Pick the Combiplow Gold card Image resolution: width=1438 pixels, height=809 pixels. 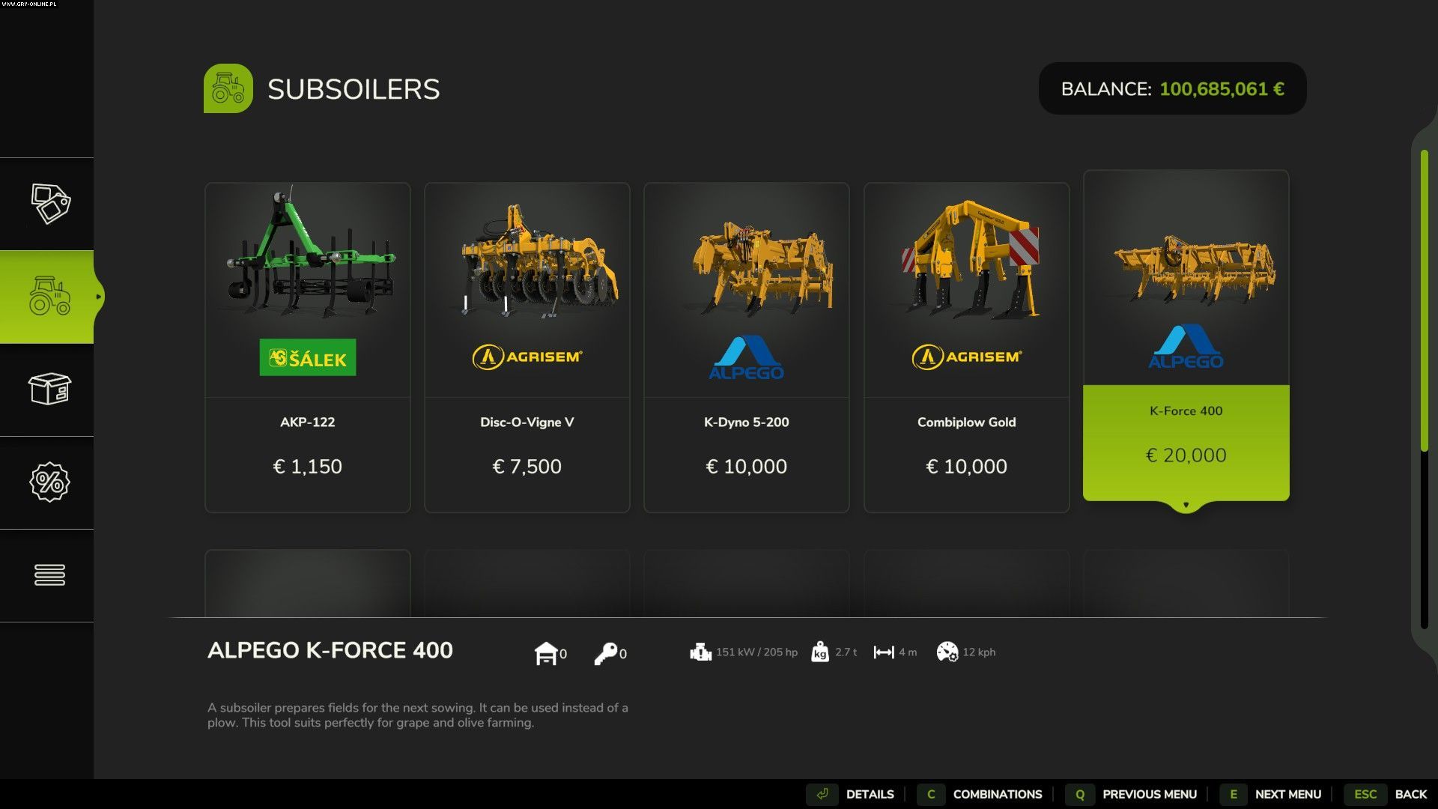967,348
